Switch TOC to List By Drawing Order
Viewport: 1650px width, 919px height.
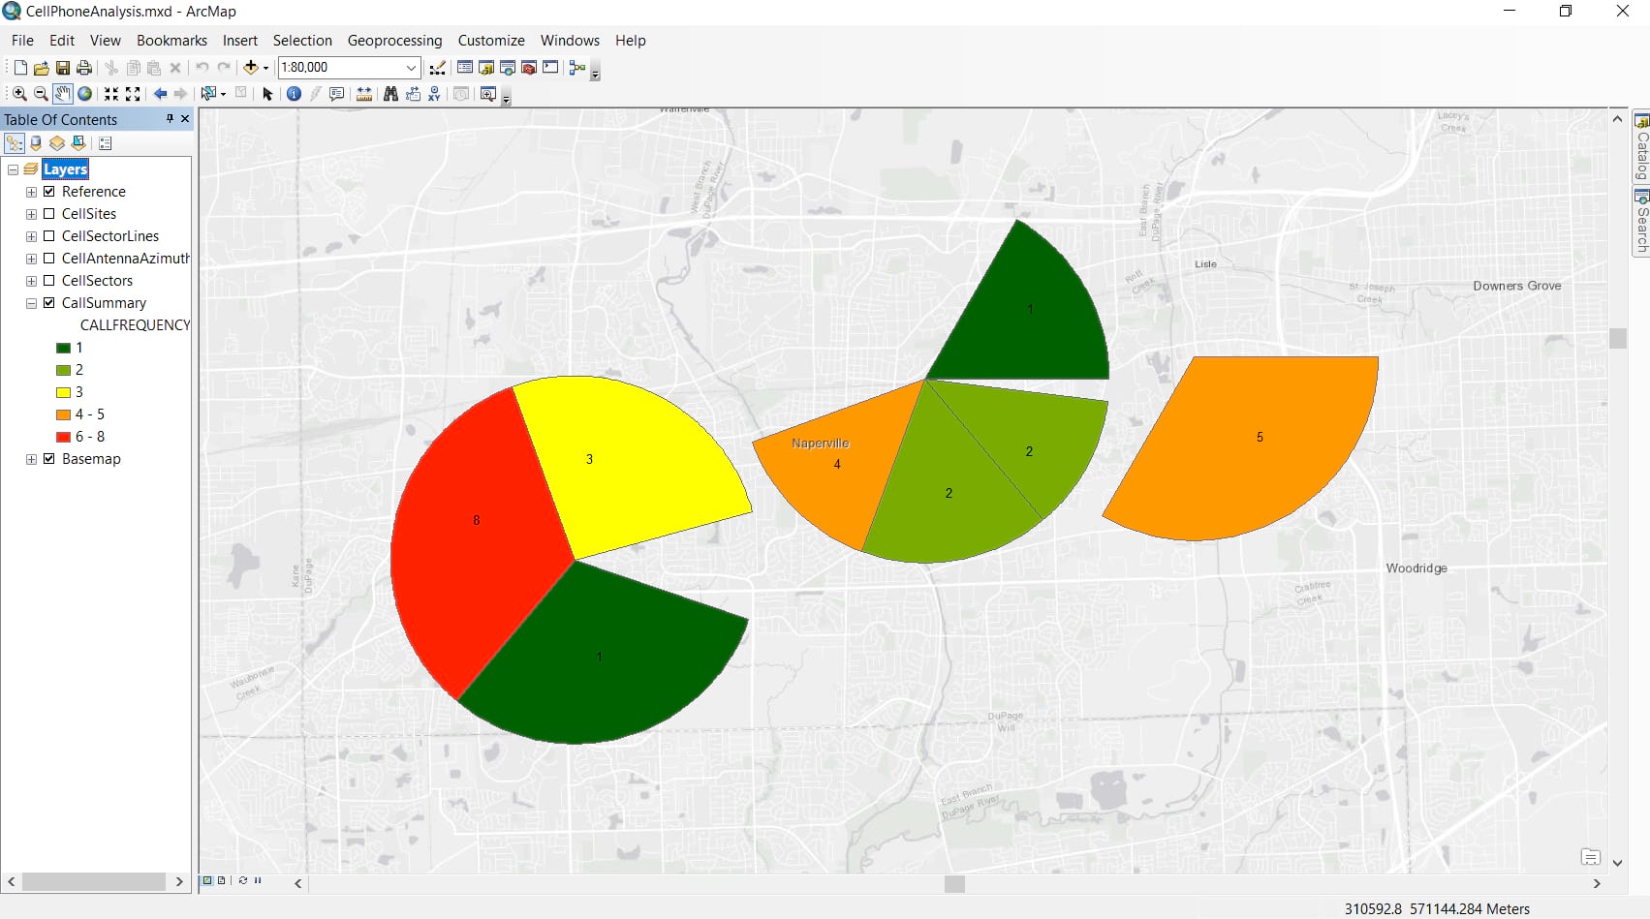pos(15,143)
